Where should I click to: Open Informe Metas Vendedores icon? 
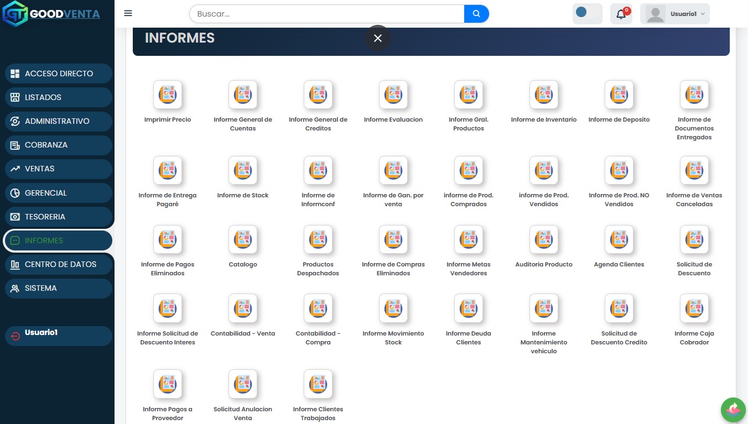point(469,239)
